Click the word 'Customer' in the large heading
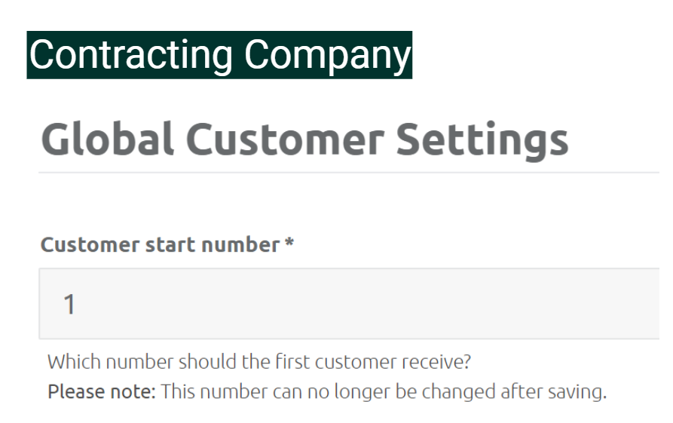The width and height of the screenshot is (673, 423). tap(285, 139)
